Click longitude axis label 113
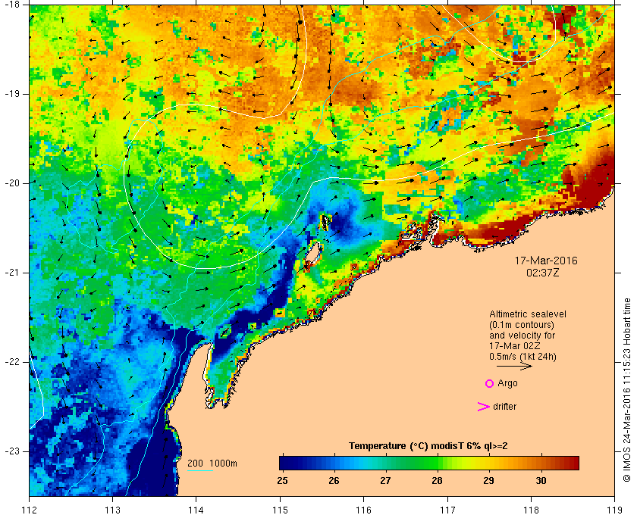This screenshot has height=515, width=637. 112,509
